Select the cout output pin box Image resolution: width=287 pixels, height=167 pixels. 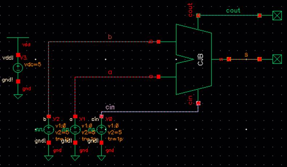click(277, 16)
